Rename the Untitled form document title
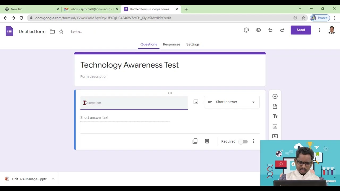This screenshot has height=191, width=340. click(32, 32)
